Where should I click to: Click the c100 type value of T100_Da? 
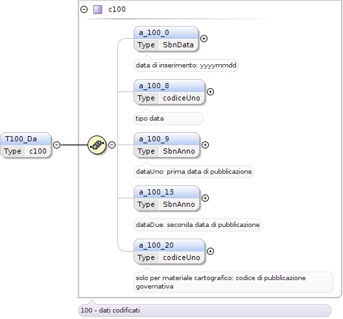coord(38,151)
